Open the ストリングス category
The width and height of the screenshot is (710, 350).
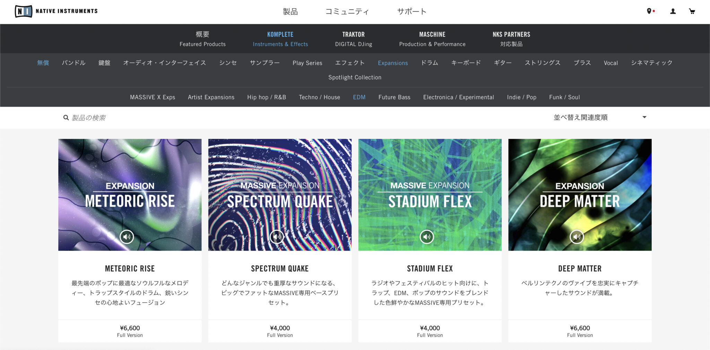click(x=543, y=63)
